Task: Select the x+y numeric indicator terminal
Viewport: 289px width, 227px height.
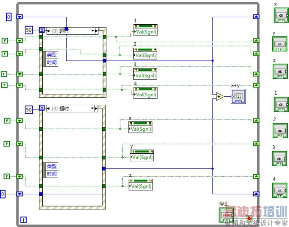Action: [238, 96]
